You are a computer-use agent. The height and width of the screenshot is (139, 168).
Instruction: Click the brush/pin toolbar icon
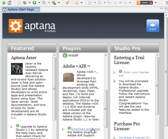tap(67, 3)
